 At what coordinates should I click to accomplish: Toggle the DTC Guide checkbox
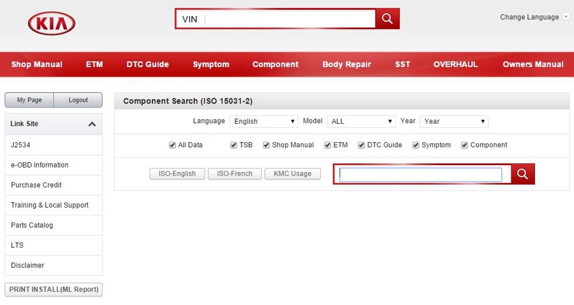(361, 145)
